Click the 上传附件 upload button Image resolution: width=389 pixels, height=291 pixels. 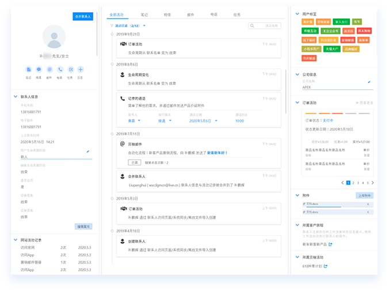pyautogui.click(x=364, y=195)
